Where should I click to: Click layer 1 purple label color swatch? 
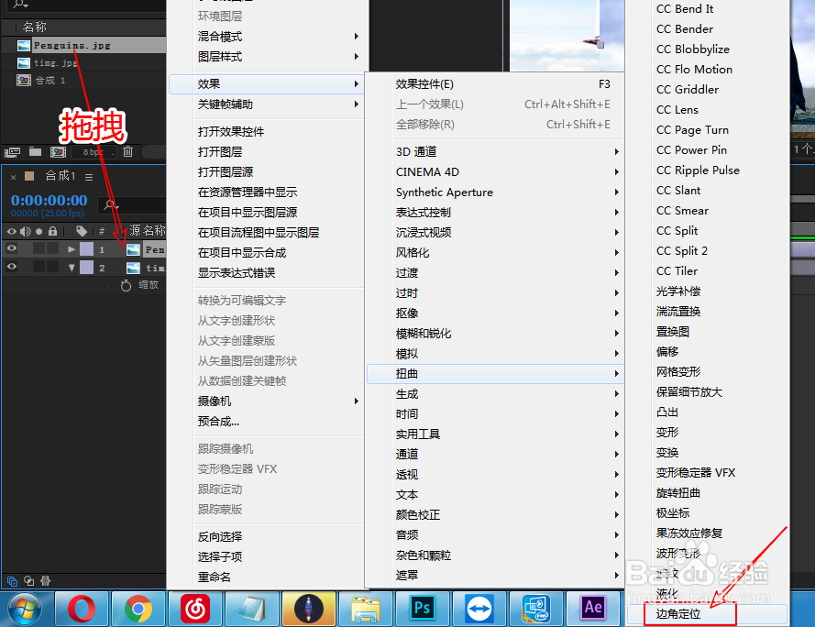pyautogui.click(x=87, y=249)
